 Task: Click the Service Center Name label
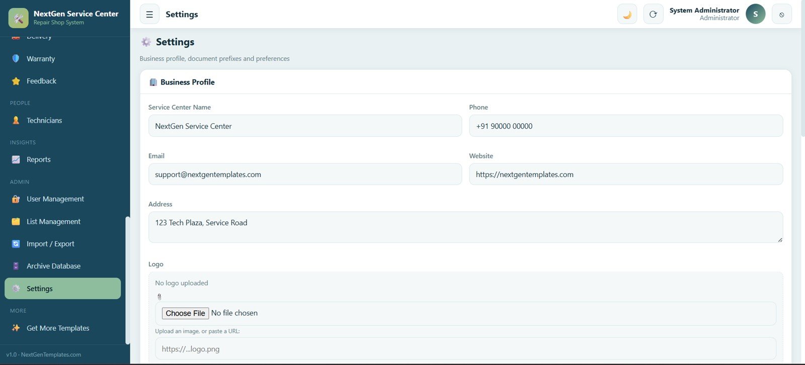click(180, 107)
